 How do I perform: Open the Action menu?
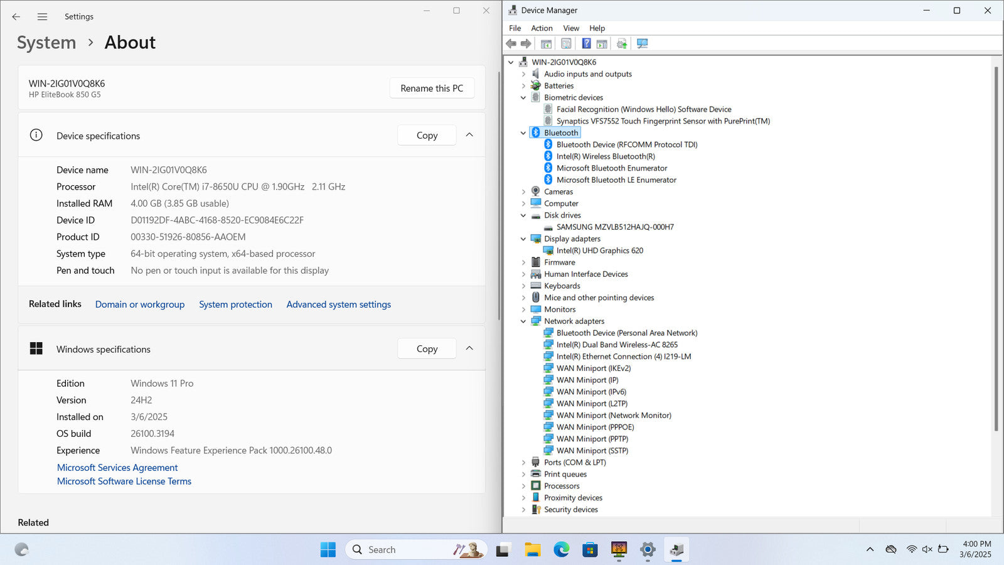(x=542, y=28)
